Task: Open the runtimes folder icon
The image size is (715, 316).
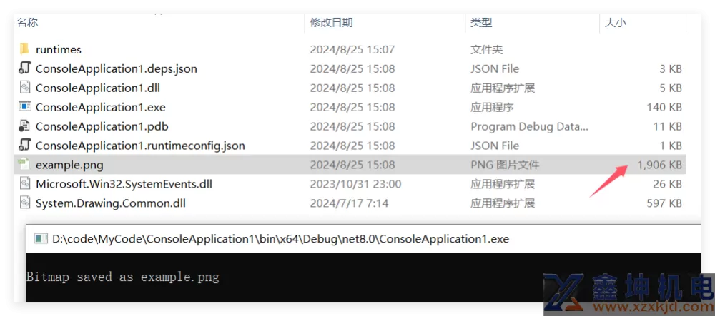Action: click(24, 49)
